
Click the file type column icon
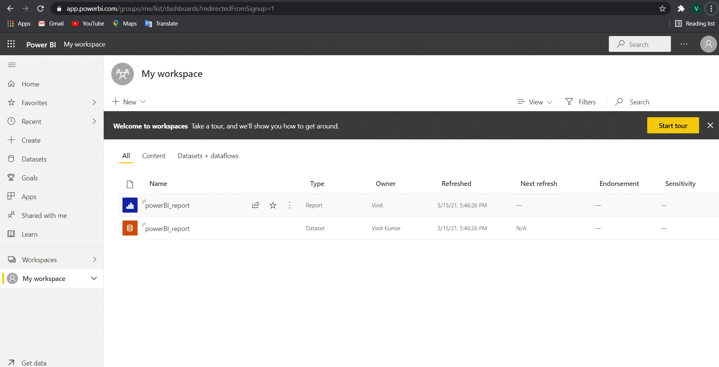[x=130, y=184]
